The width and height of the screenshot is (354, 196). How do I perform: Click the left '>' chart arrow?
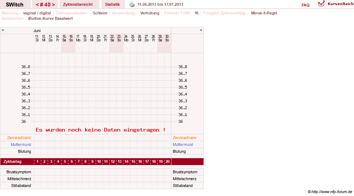(x=3, y=30)
